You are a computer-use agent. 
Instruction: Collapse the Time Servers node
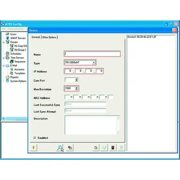coord(3,58)
